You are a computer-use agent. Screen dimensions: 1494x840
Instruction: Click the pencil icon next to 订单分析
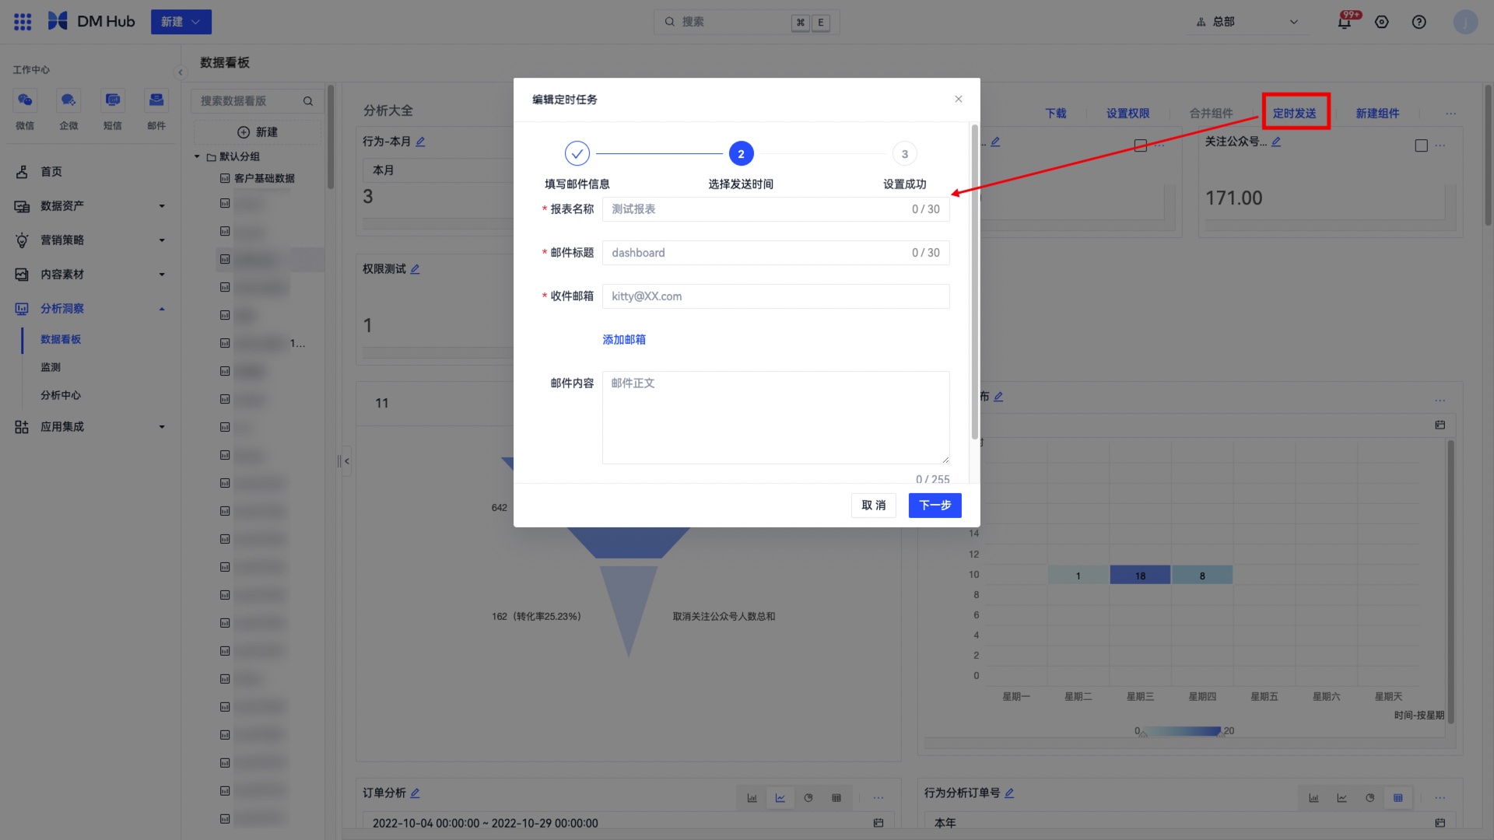[x=415, y=793]
